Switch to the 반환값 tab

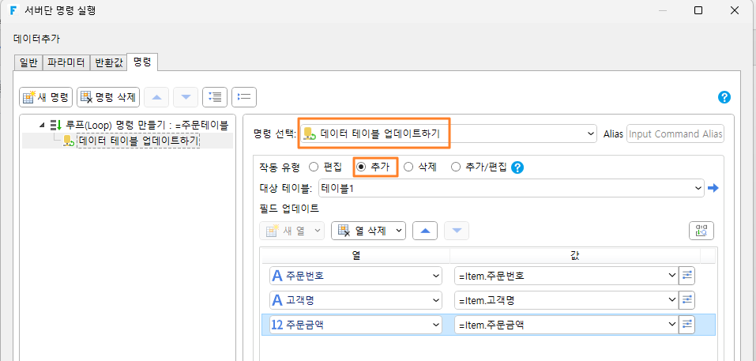(x=108, y=62)
